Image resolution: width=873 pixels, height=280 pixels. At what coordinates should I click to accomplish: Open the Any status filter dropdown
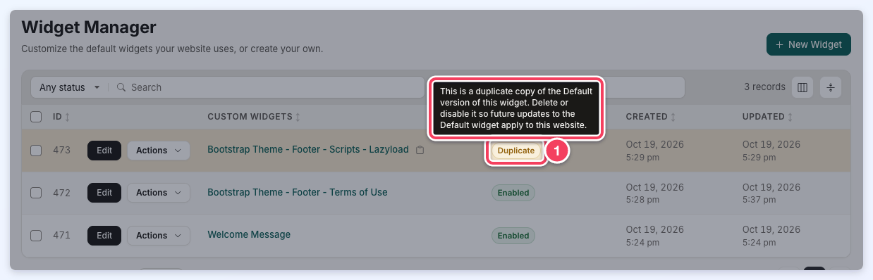[x=70, y=87]
